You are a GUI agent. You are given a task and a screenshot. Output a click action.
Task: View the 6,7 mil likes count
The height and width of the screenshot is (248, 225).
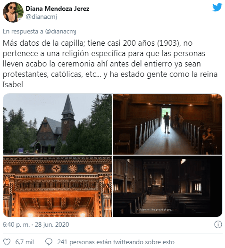coord(25,242)
